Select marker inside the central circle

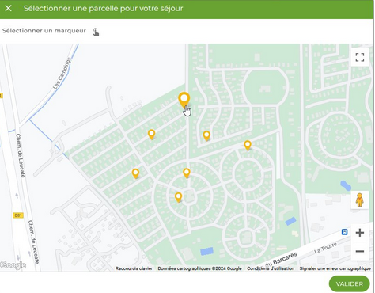[178, 197]
